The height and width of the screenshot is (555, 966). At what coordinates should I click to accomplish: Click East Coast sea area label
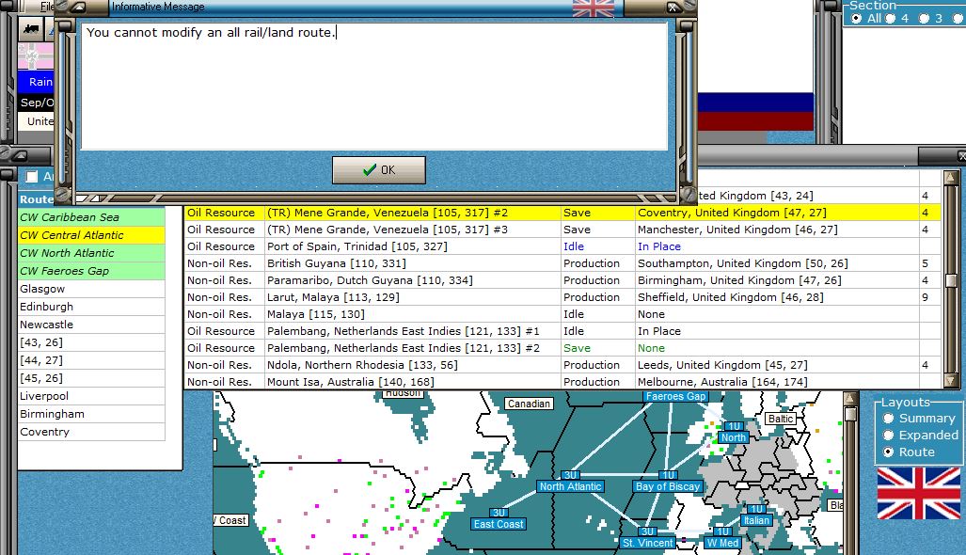coord(499,524)
